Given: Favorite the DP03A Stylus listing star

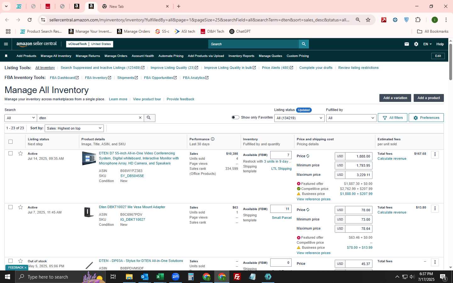Looking at the screenshot, I should pos(20,261).
